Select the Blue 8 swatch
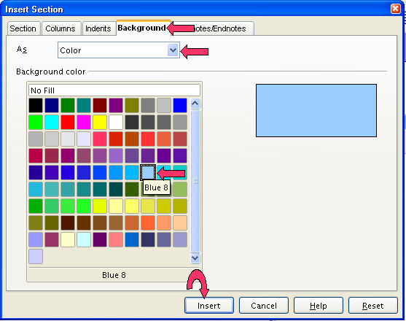 coord(148,173)
